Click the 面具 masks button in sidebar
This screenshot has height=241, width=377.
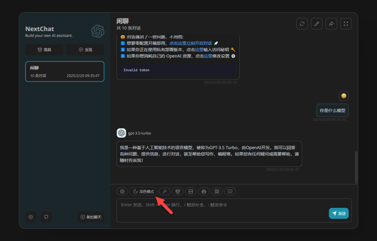[44, 50]
